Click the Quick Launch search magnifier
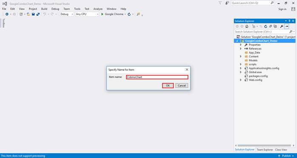 click(x=272, y=3)
